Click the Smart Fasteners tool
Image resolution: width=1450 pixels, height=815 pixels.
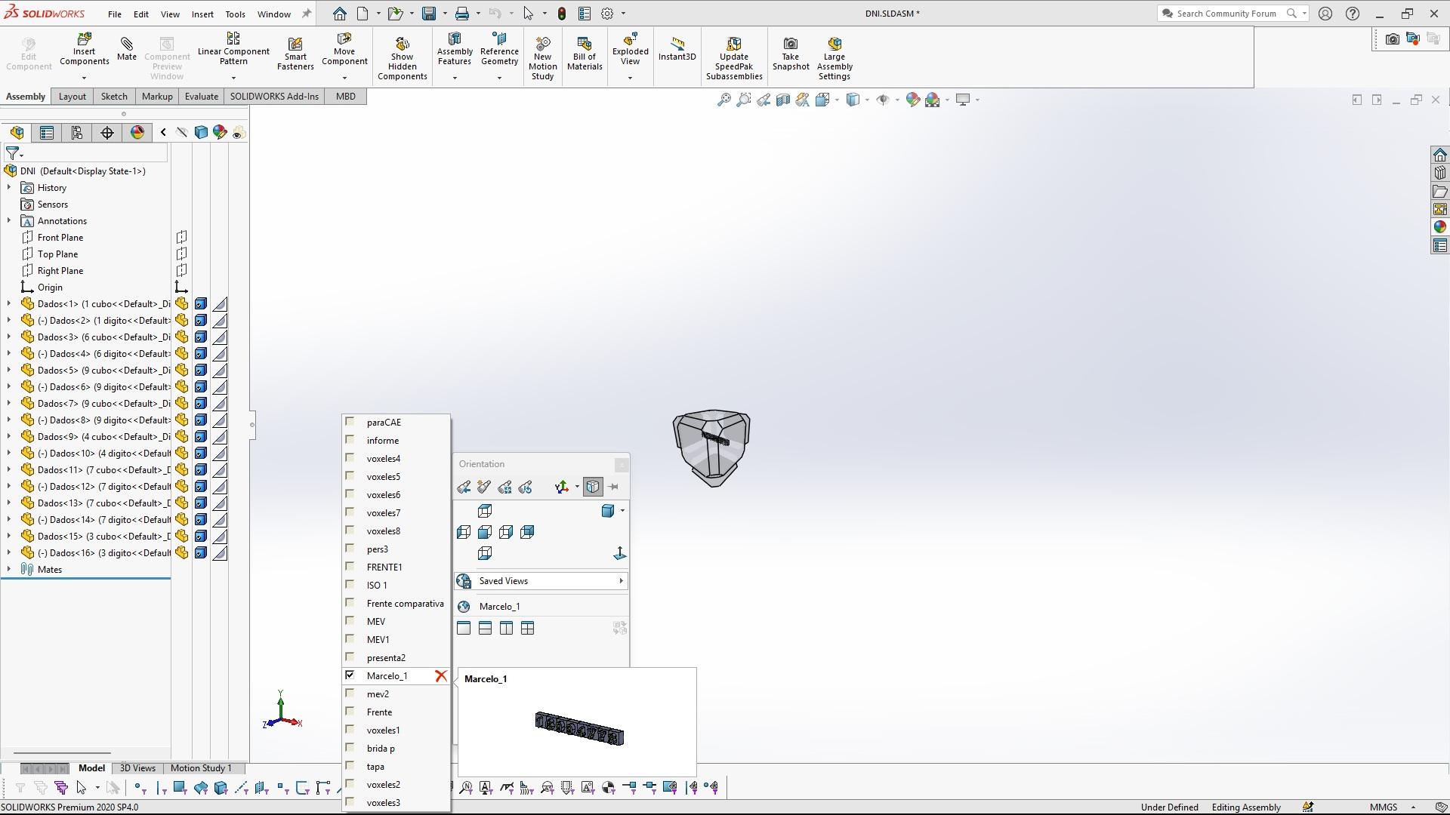[295, 53]
